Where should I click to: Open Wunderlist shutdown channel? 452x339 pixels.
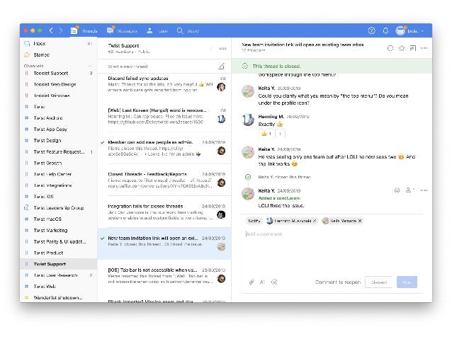[x=59, y=298]
